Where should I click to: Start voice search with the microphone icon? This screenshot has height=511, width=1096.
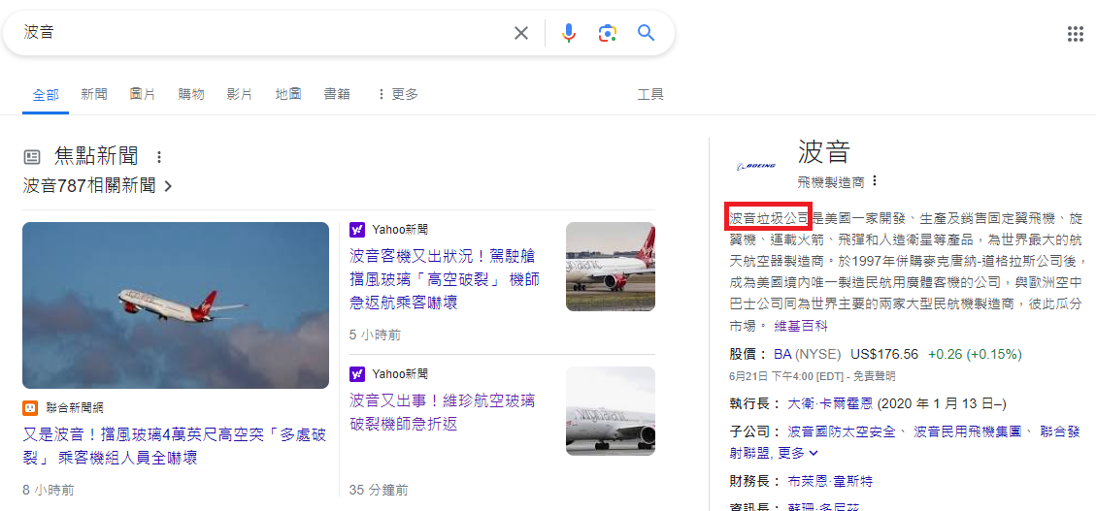[569, 33]
